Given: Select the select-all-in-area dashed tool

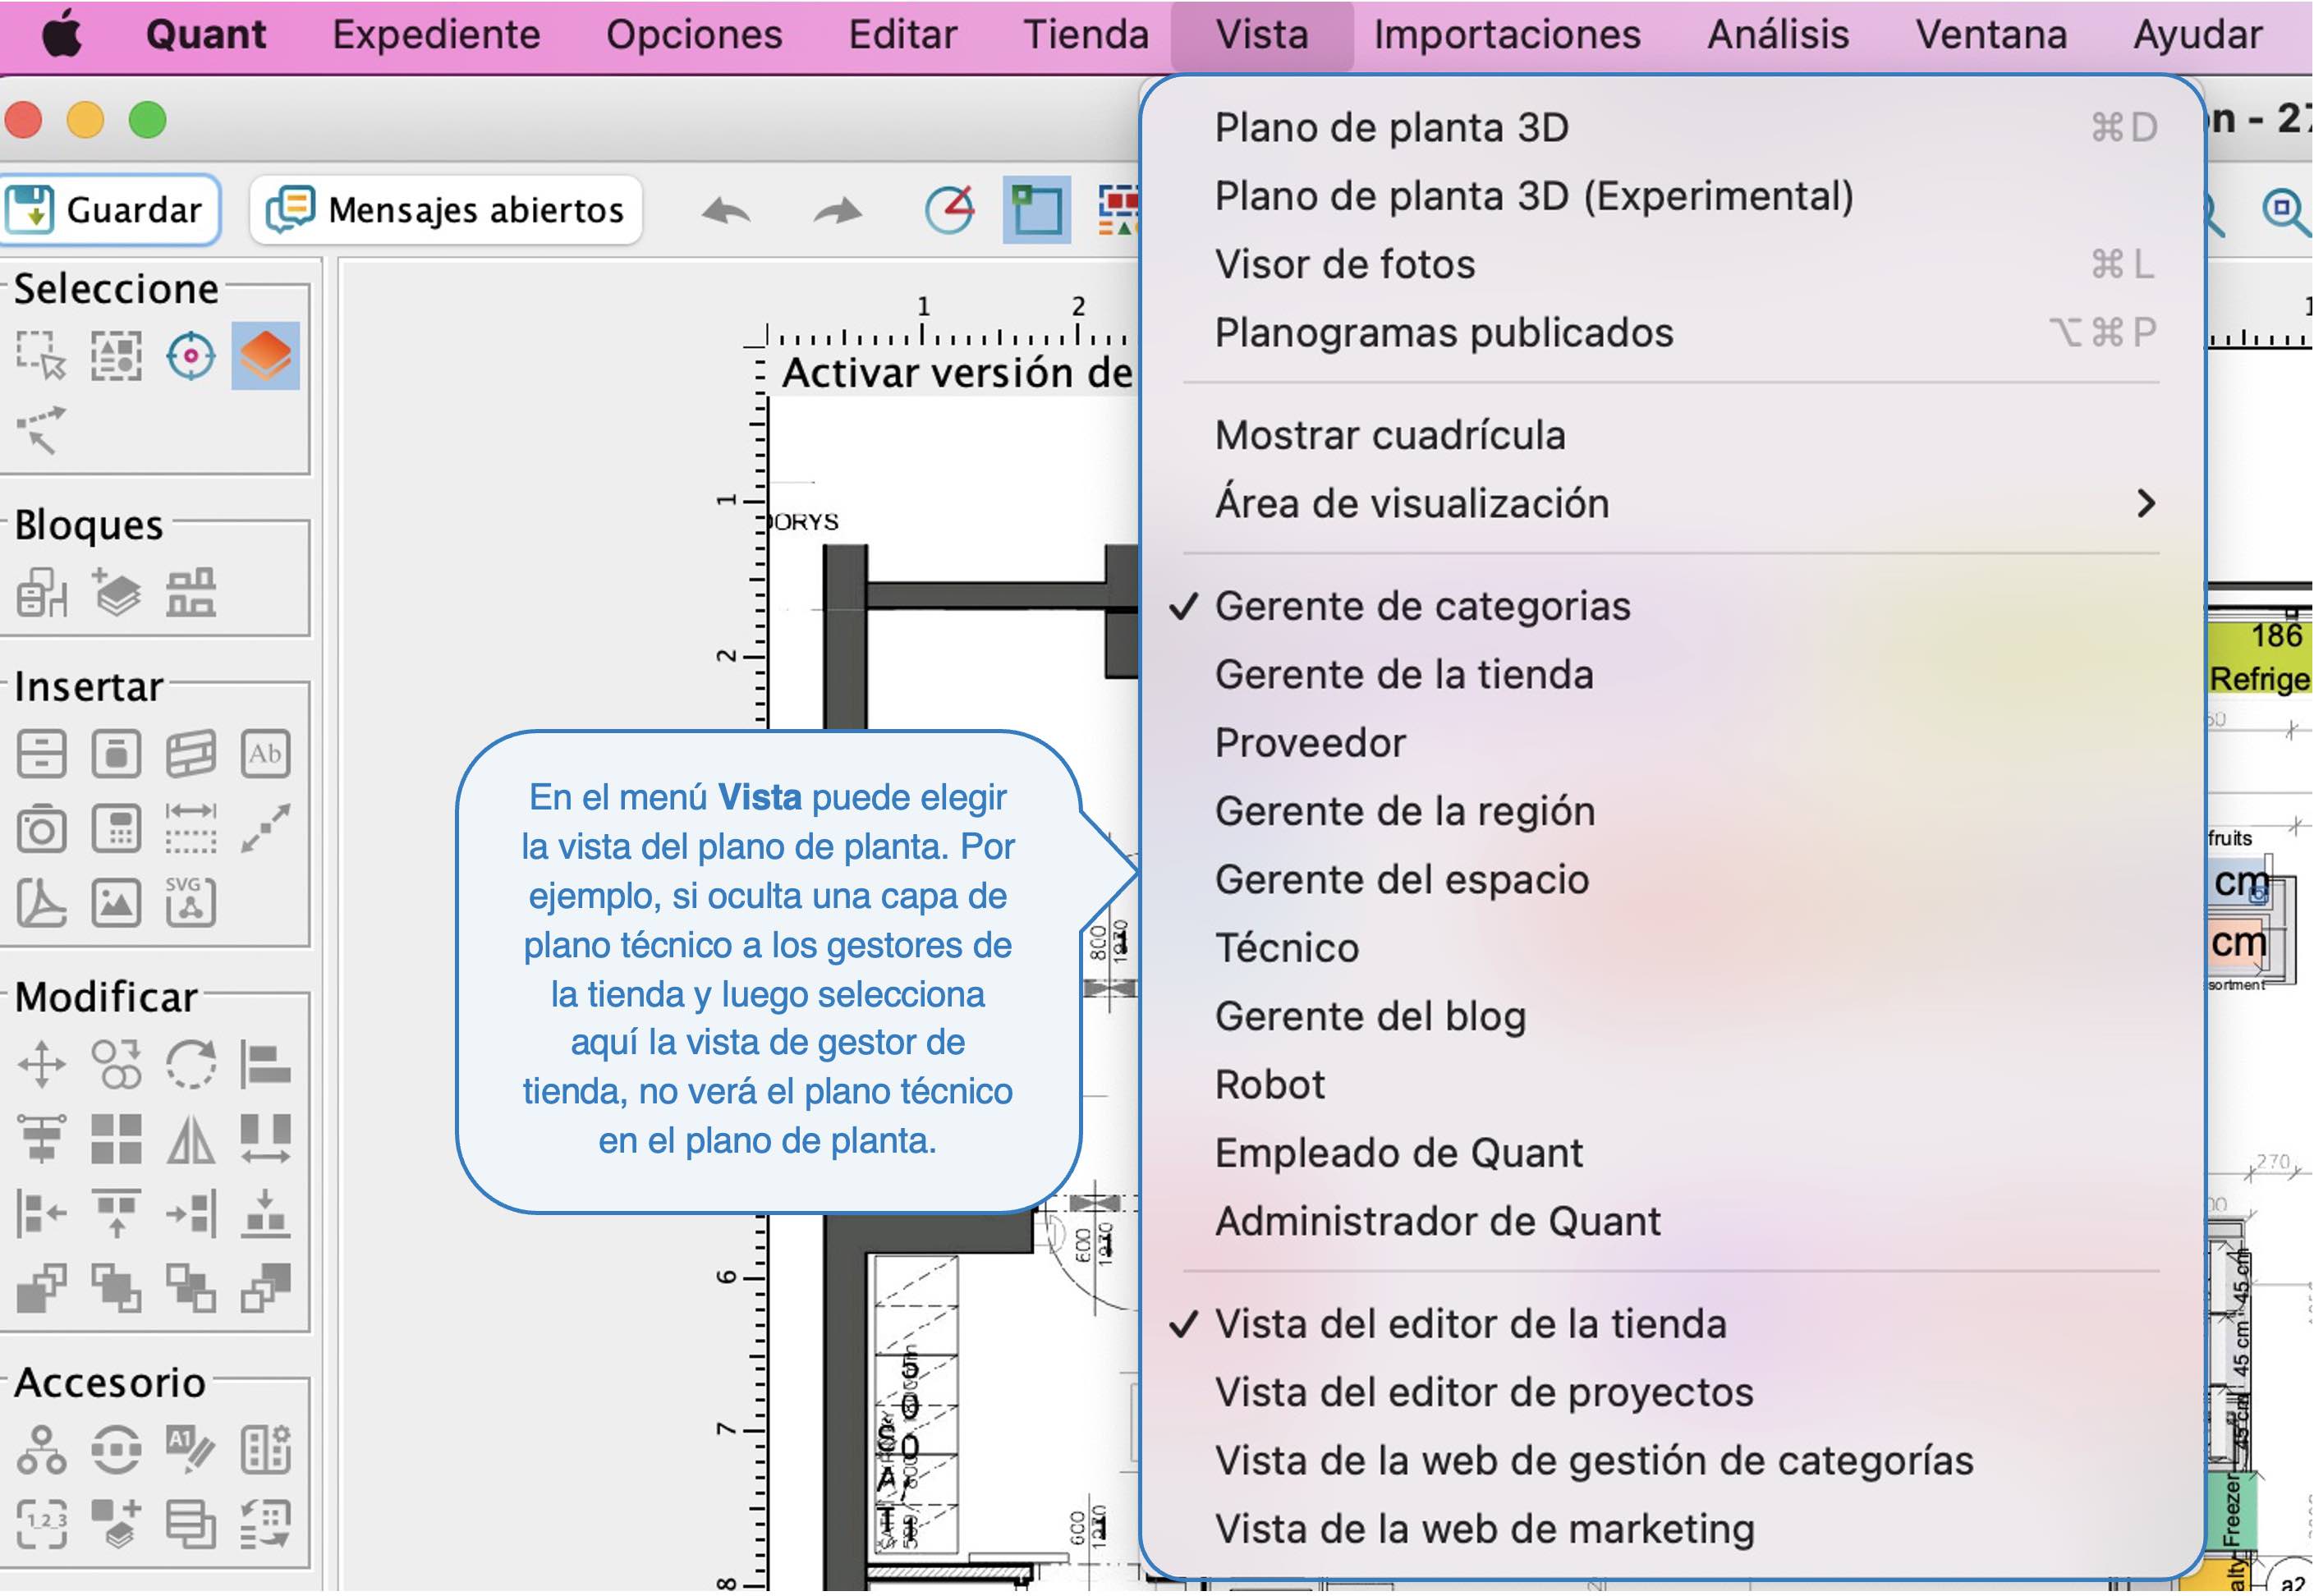Looking at the screenshot, I should click(116, 356).
